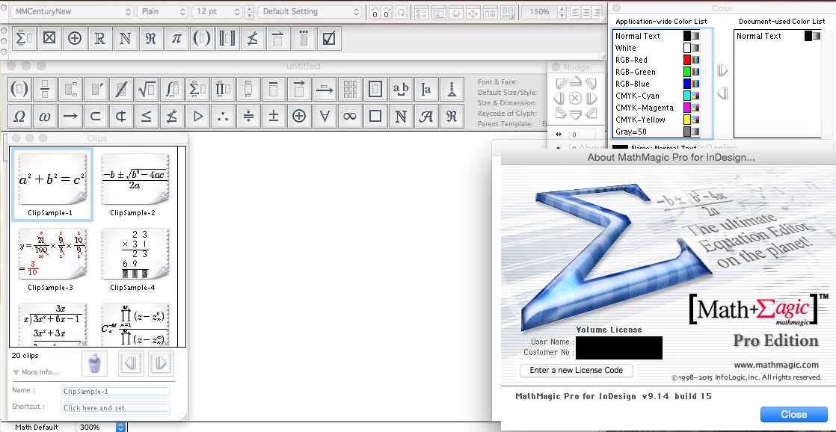
Task: Select ClipSample-2 quadratic formula thumbnail
Action: (x=135, y=179)
